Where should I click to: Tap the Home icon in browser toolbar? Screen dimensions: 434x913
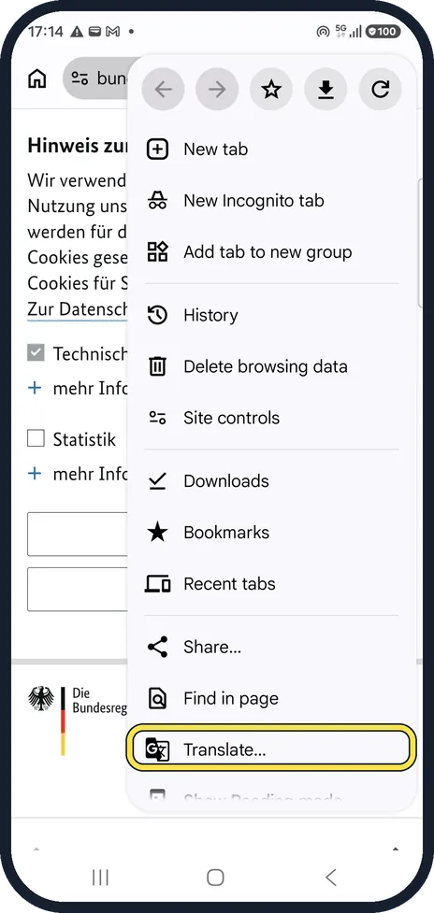(37, 78)
